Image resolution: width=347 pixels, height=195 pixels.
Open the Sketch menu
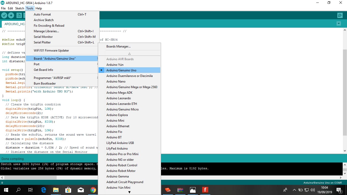[20, 8]
